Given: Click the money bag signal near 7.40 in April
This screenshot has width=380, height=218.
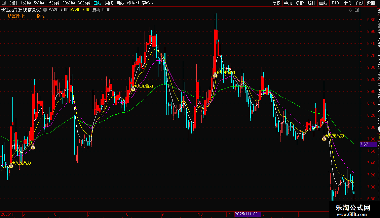Looking at the screenshot, I should coord(11,166).
